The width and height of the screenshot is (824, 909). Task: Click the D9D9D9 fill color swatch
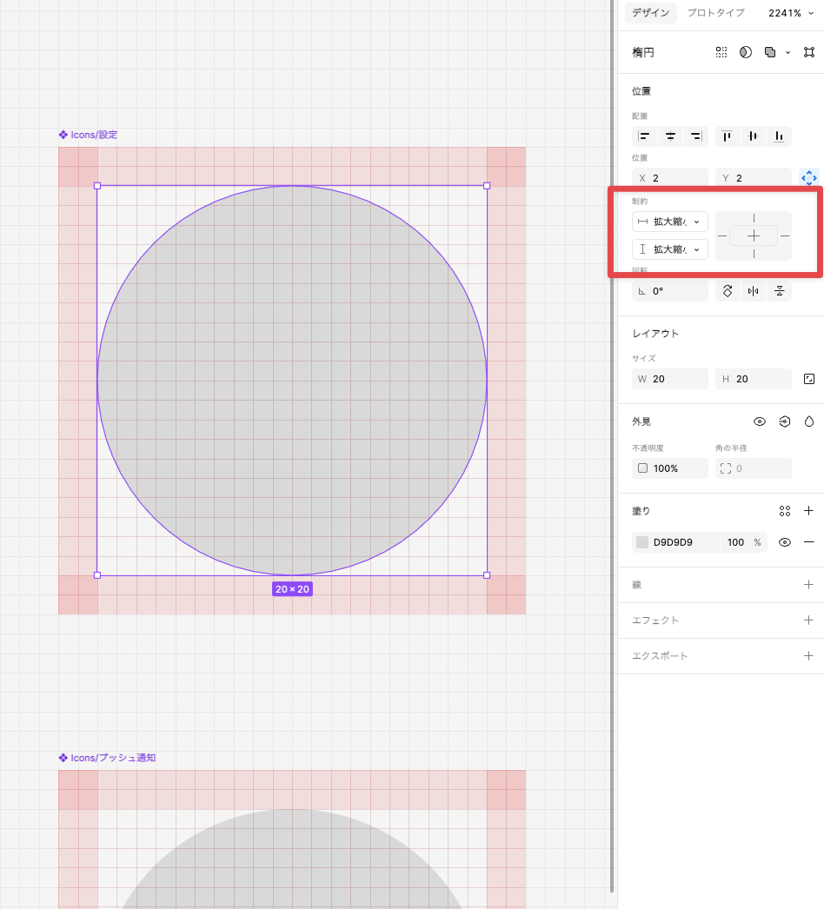point(642,542)
